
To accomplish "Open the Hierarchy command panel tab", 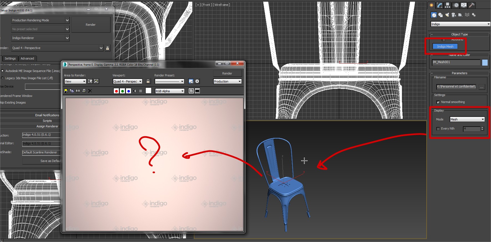I will pyautogui.click(x=447, y=5).
